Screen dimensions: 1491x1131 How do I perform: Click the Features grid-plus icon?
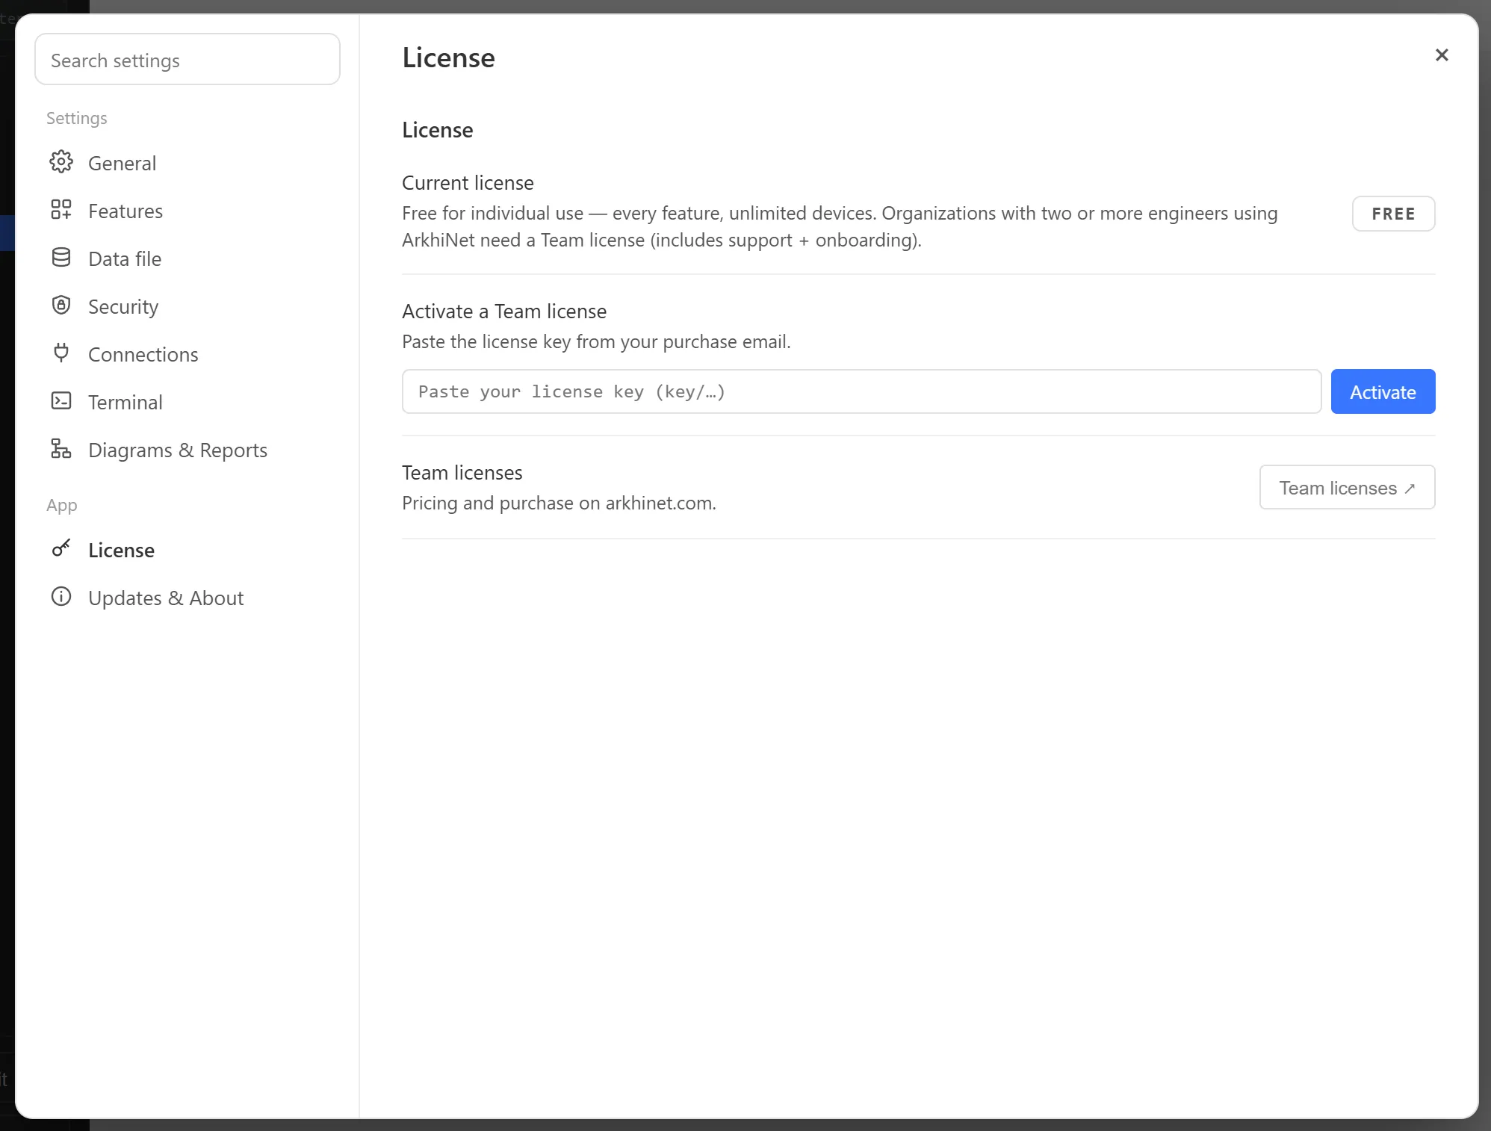click(61, 210)
